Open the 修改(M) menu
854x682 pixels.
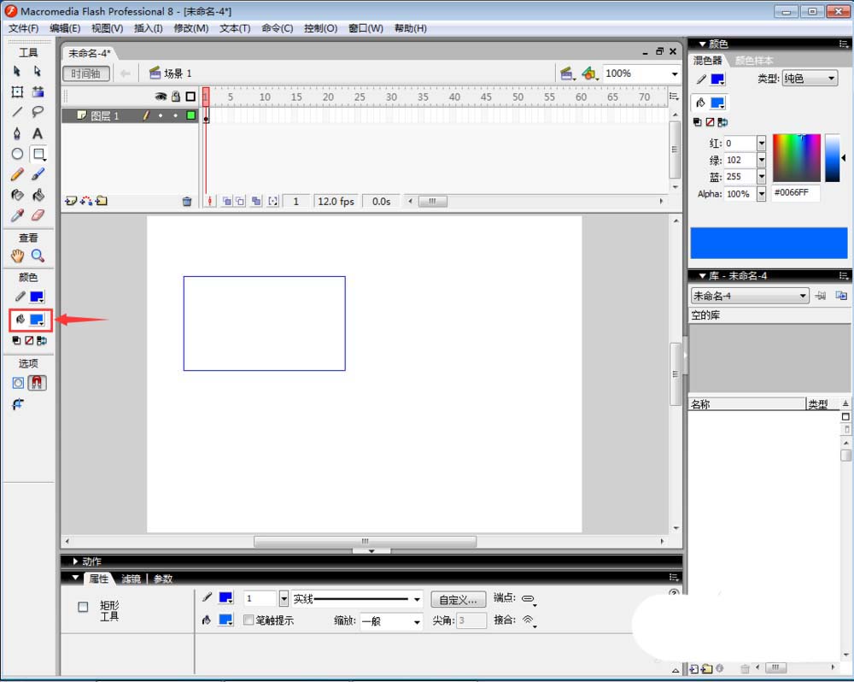pos(191,28)
